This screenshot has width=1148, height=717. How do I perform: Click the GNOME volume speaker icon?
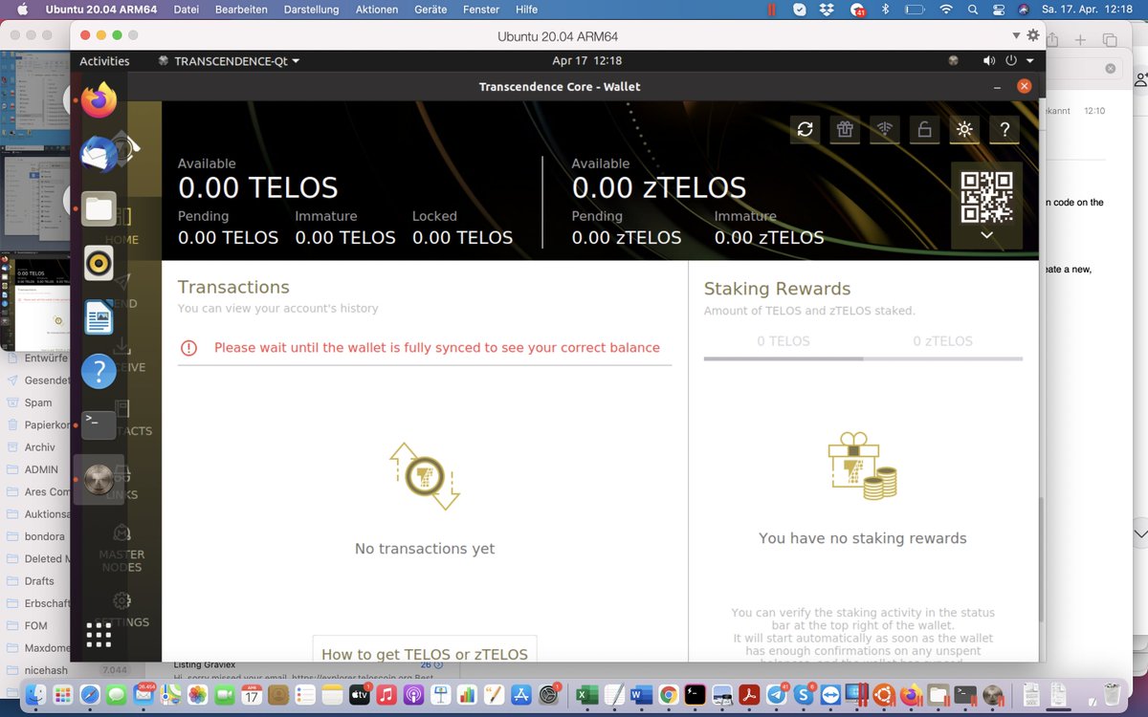click(989, 60)
